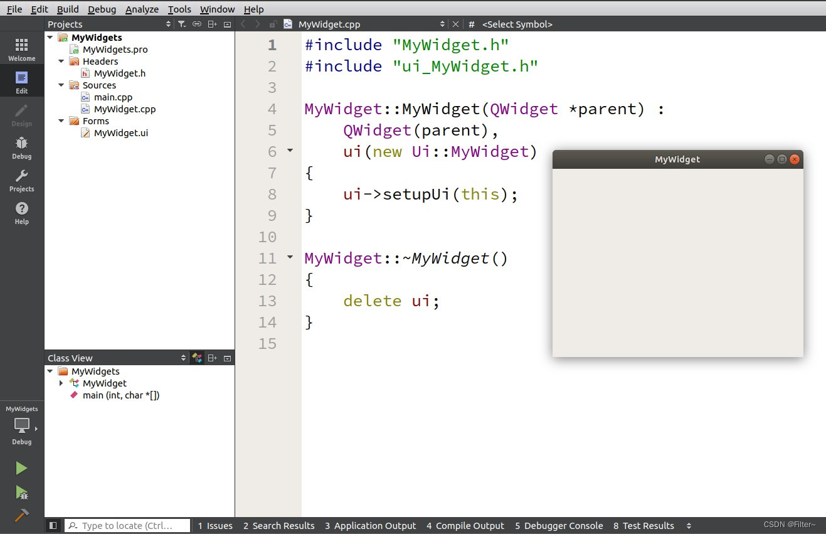The height and width of the screenshot is (534, 826).
Task: Show the Application Output pane
Action: click(371, 526)
